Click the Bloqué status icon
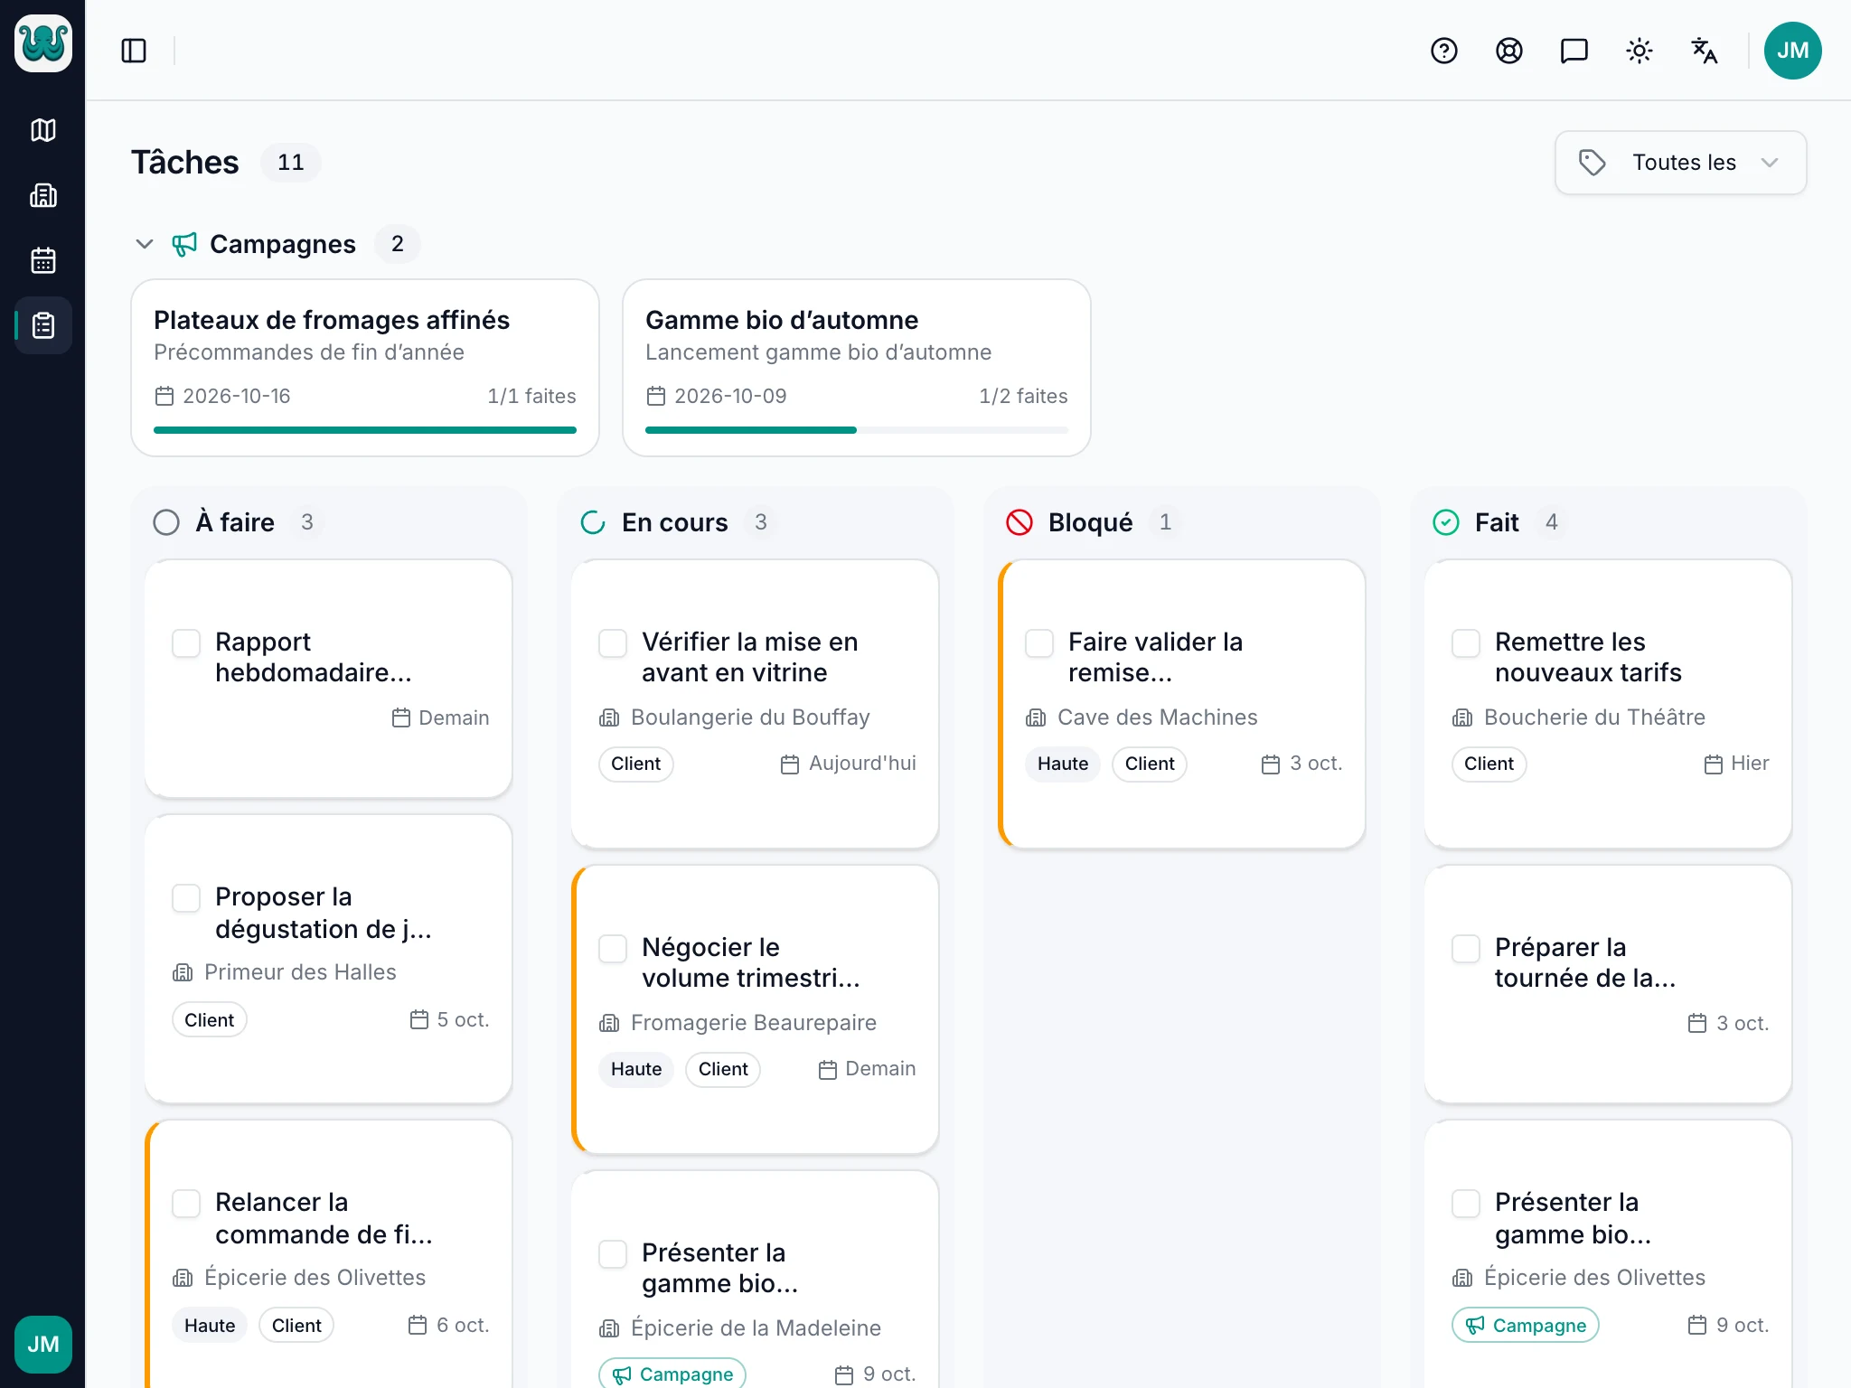The width and height of the screenshot is (1851, 1388). [1019, 522]
